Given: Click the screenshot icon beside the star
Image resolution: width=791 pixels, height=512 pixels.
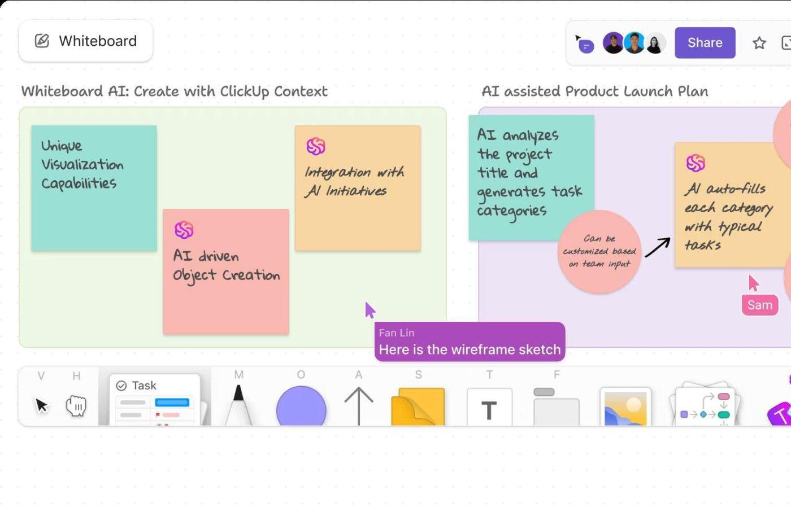Looking at the screenshot, I should tap(786, 42).
